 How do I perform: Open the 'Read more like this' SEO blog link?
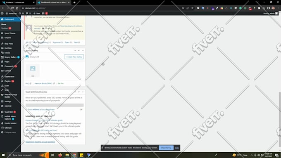click(40, 142)
